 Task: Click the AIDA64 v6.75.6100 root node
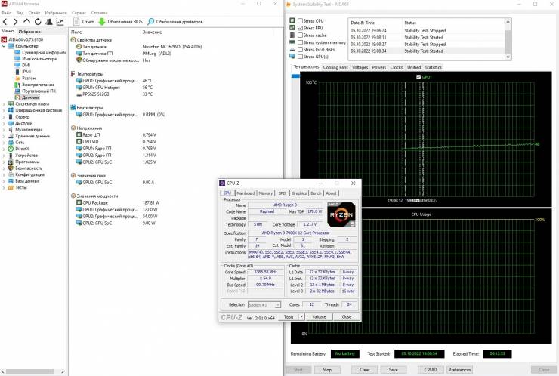(x=22, y=39)
